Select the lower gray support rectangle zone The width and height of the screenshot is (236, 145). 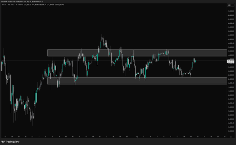point(137,81)
